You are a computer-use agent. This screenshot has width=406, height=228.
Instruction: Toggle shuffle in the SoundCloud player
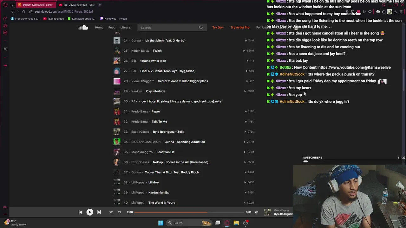coord(111,212)
